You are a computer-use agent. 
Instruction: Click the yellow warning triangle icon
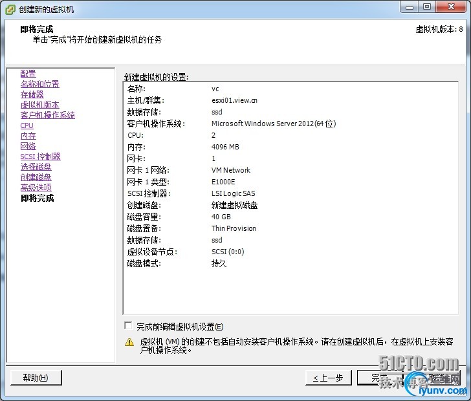[x=129, y=342]
